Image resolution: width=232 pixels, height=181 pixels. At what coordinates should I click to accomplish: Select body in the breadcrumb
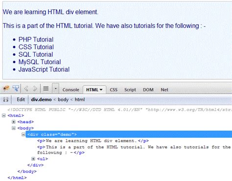pos(63,100)
